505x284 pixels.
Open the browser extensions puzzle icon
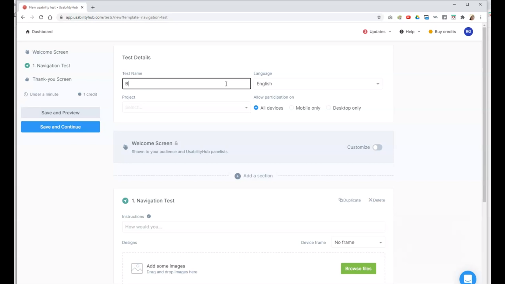tap(462, 17)
